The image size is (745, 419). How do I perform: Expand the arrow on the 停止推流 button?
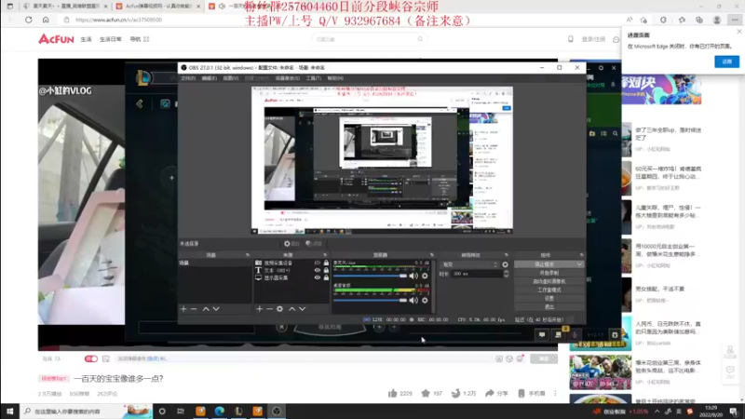click(x=579, y=264)
